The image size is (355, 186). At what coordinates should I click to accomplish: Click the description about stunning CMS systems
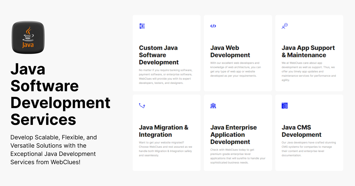click(309, 149)
